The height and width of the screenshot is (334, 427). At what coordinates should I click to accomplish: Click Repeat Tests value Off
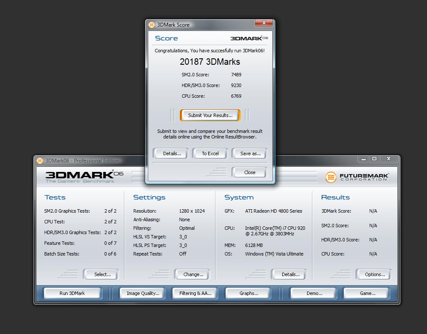point(183,254)
